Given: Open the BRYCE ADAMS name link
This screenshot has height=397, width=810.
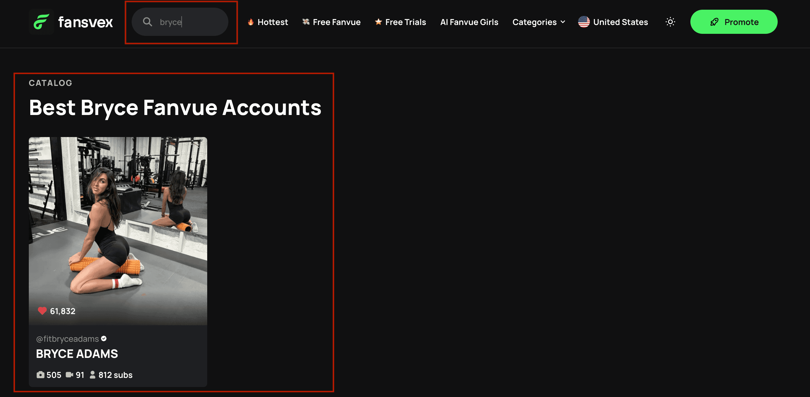Looking at the screenshot, I should coord(77,354).
